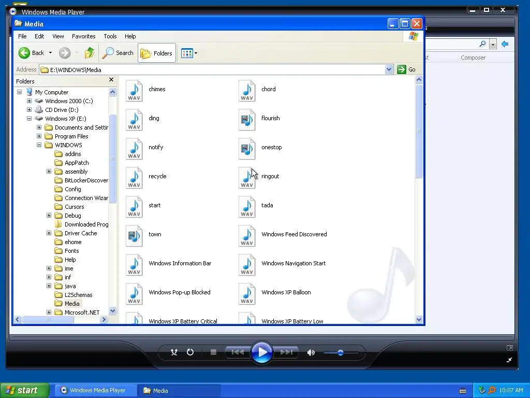The height and width of the screenshot is (398, 530).
Task: Select the ringout WAV file icon
Action: pos(247,178)
